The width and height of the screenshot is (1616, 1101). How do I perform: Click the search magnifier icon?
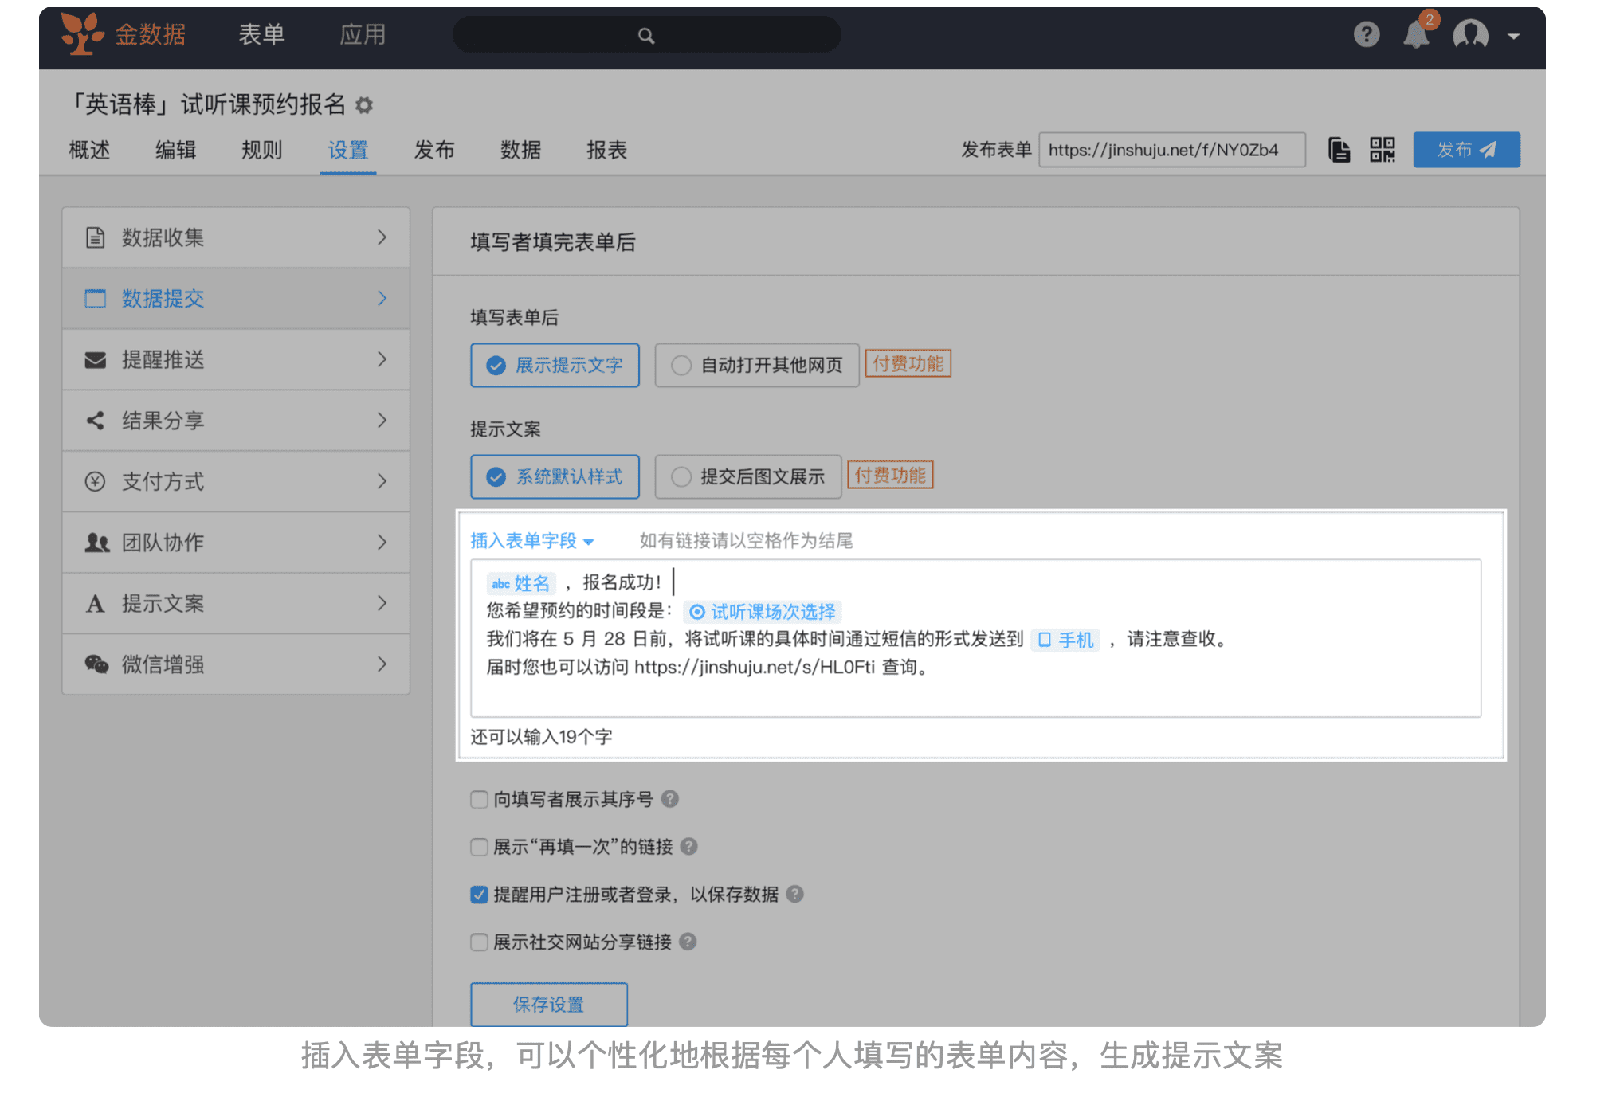[x=646, y=36]
